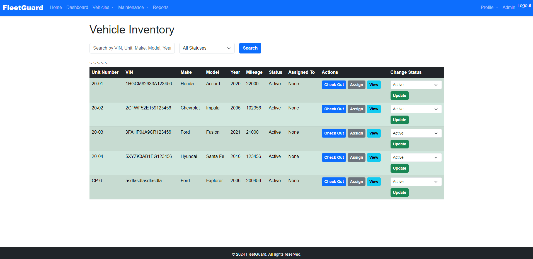Viewport: 533px width, 259px height.
Task: Open the Profile dropdown
Action: [489, 8]
